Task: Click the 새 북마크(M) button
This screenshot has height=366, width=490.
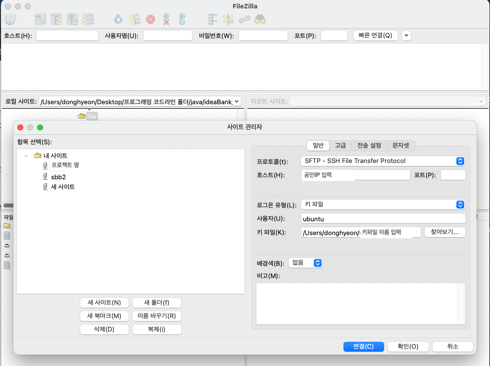Action: pos(104,316)
